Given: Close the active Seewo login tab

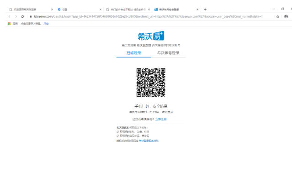Looking at the screenshot, I should [x=197, y=9].
